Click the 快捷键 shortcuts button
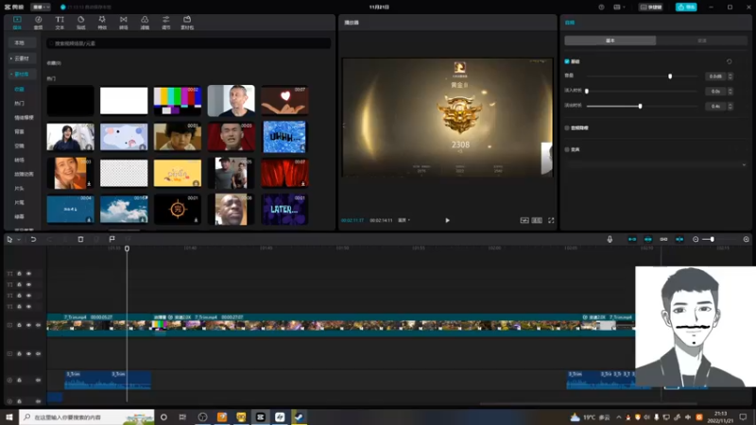Screen dimensions: 756x425 (x=650, y=8)
